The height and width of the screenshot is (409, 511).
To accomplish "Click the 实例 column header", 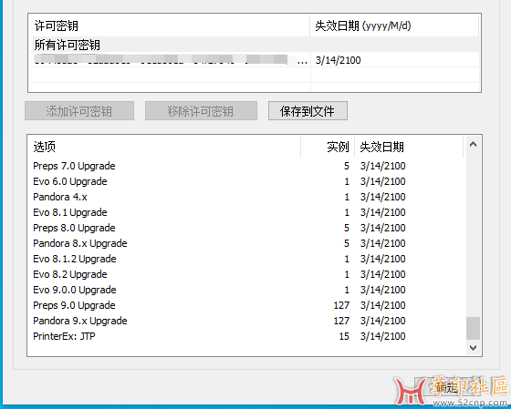I will pyautogui.click(x=328, y=147).
